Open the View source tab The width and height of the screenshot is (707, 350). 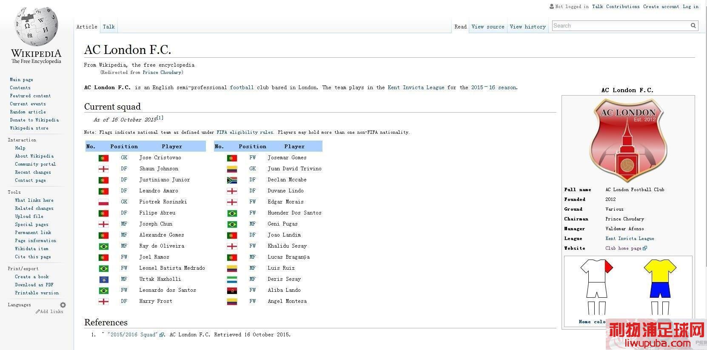[x=488, y=27]
